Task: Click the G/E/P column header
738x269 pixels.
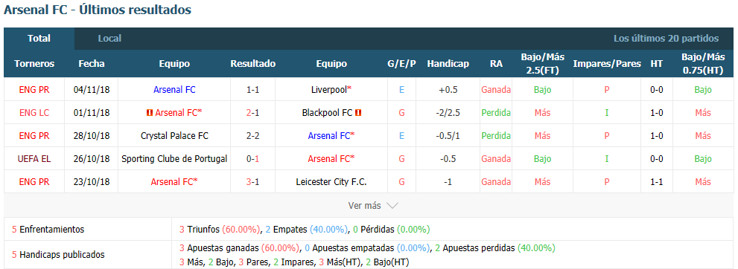Action: coord(401,64)
